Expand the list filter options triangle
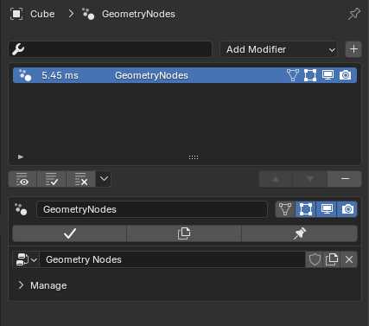 [x=21, y=157]
